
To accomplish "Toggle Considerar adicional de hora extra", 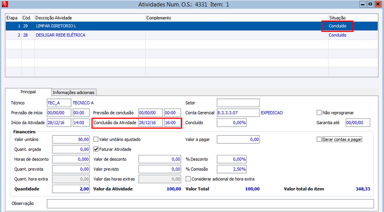I will 188,179.
